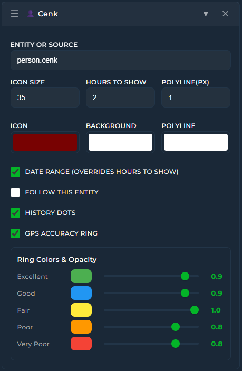
Task: Disable the History Dots checkbox
Action: [15, 213]
